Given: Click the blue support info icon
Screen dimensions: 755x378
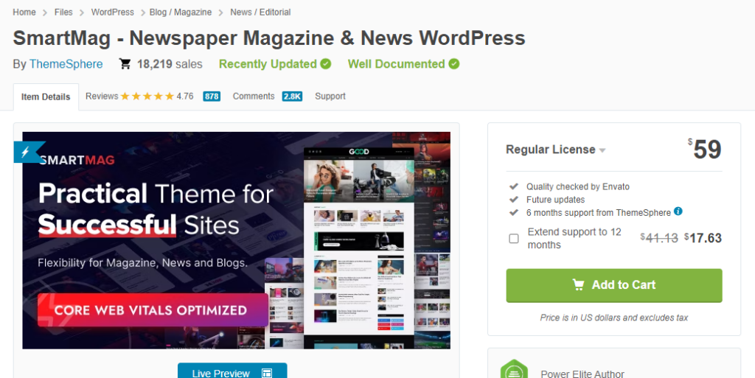Looking at the screenshot, I should [678, 211].
